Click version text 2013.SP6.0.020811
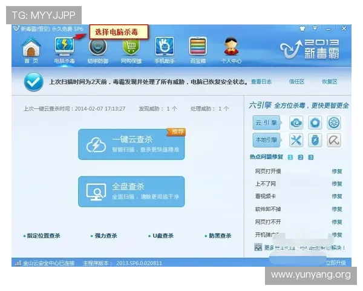The height and width of the screenshot is (291, 363). (x=139, y=263)
